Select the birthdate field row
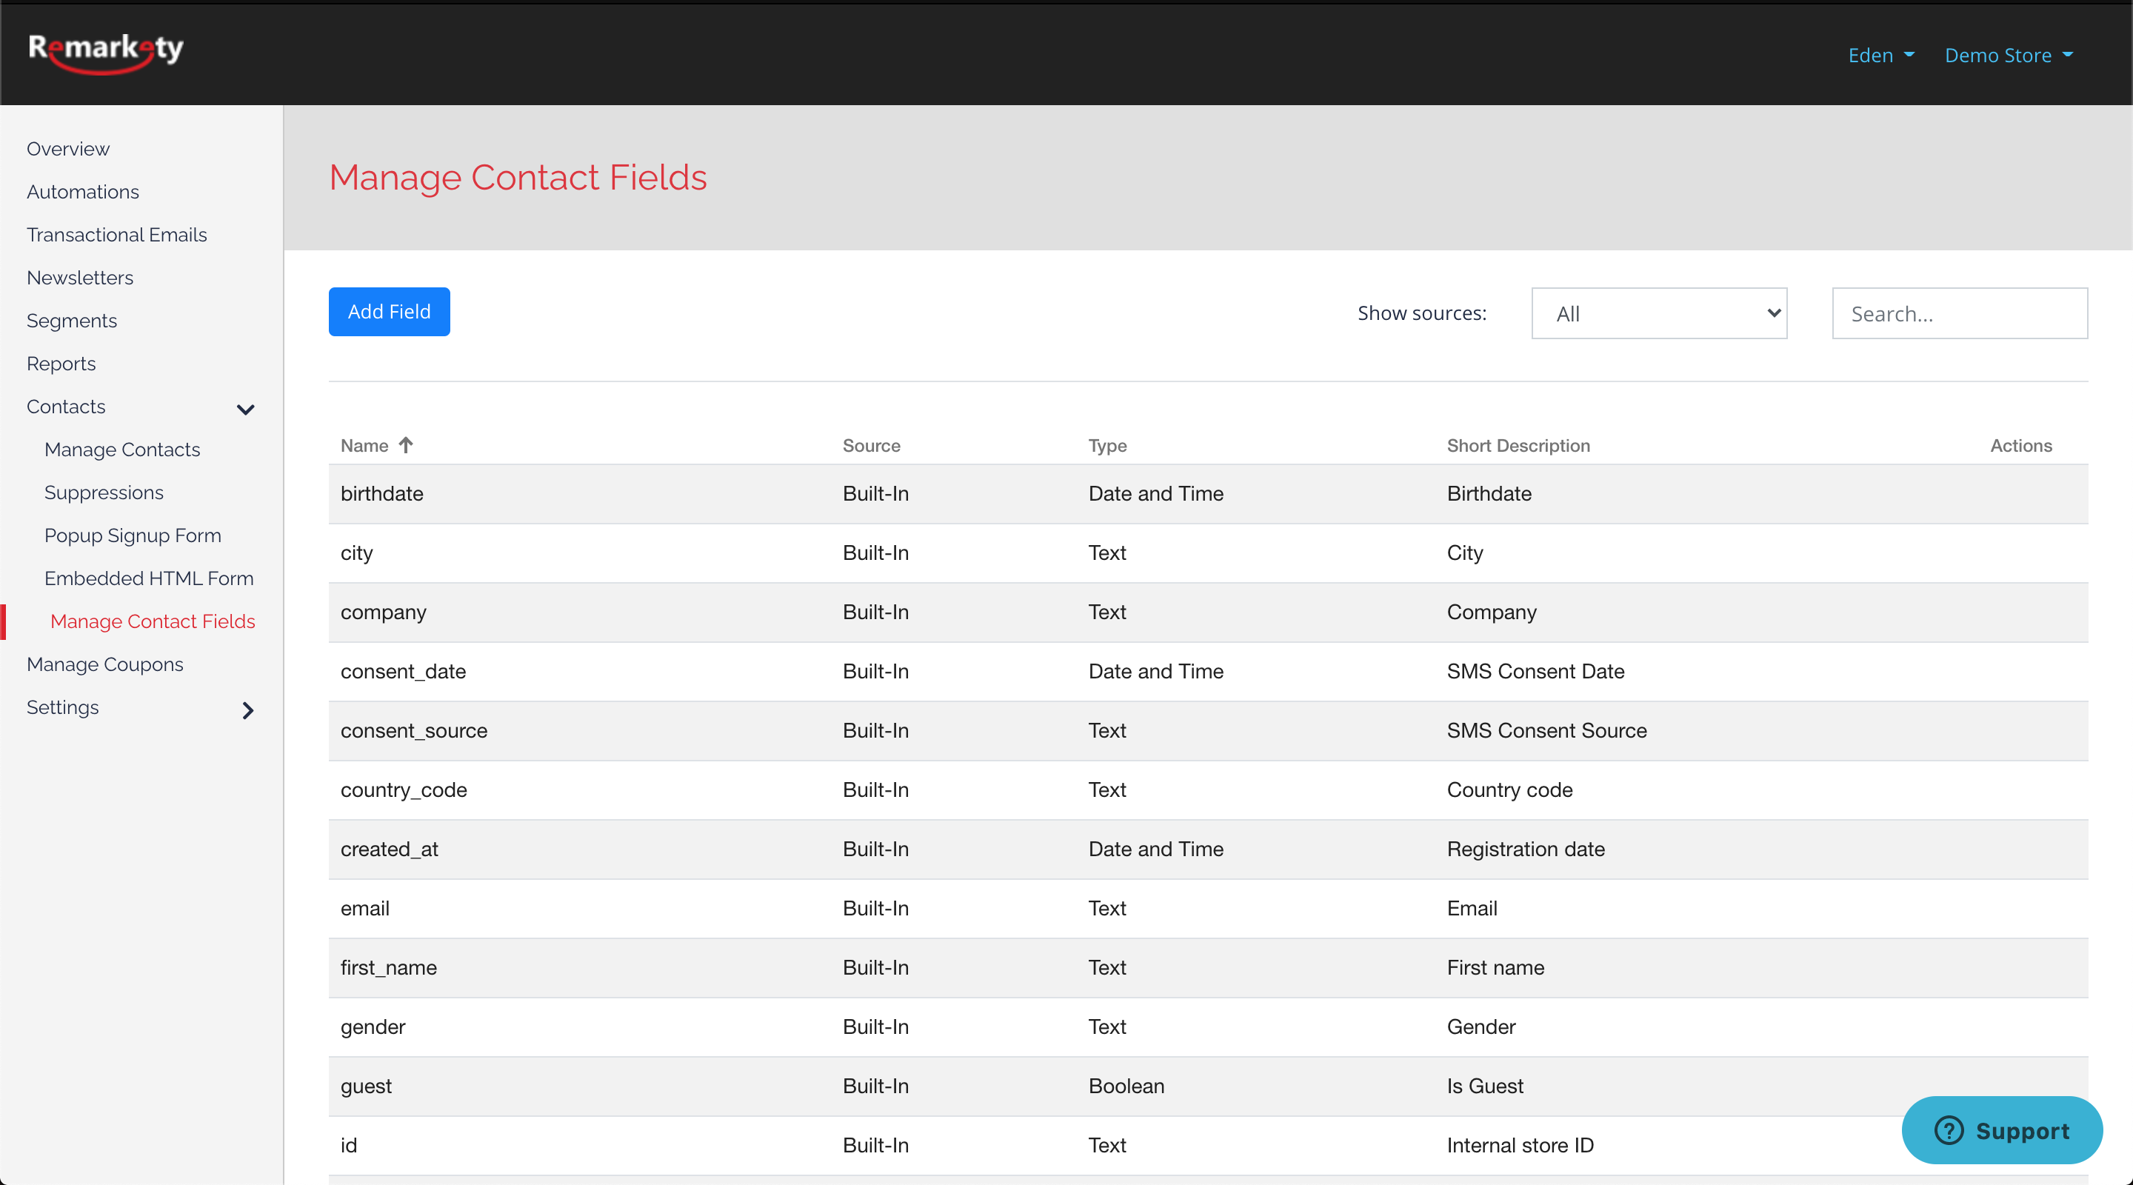This screenshot has width=2133, height=1185. click(x=1208, y=493)
